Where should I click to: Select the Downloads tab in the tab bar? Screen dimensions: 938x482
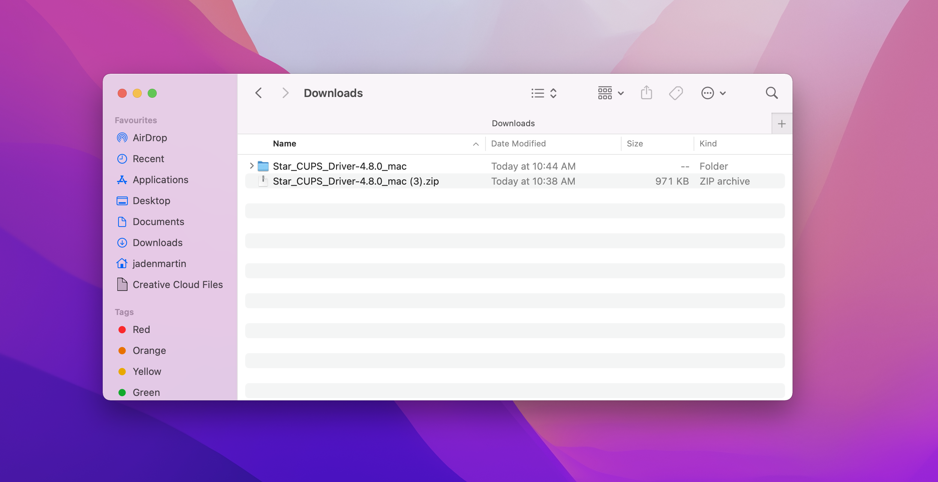click(513, 124)
